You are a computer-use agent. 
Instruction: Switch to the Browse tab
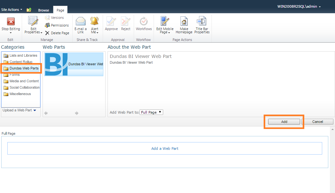(44, 10)
